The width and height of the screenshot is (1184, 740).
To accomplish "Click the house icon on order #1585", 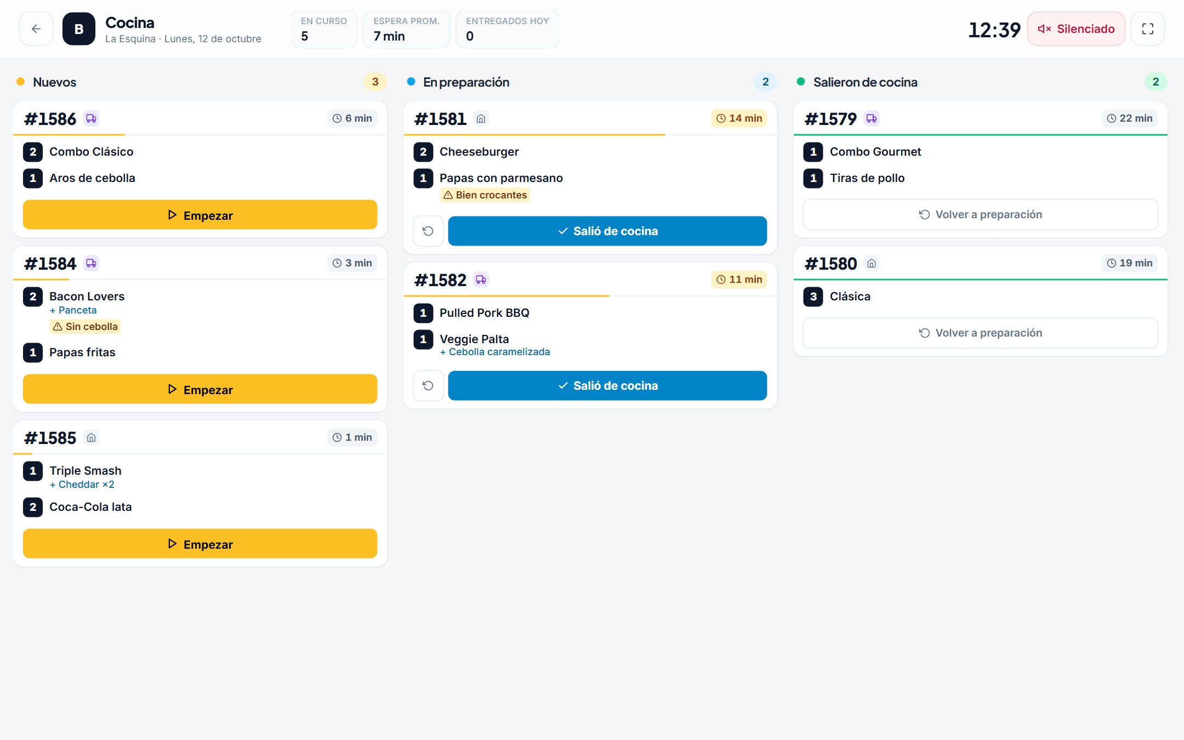I will click(x=91, y=437).
